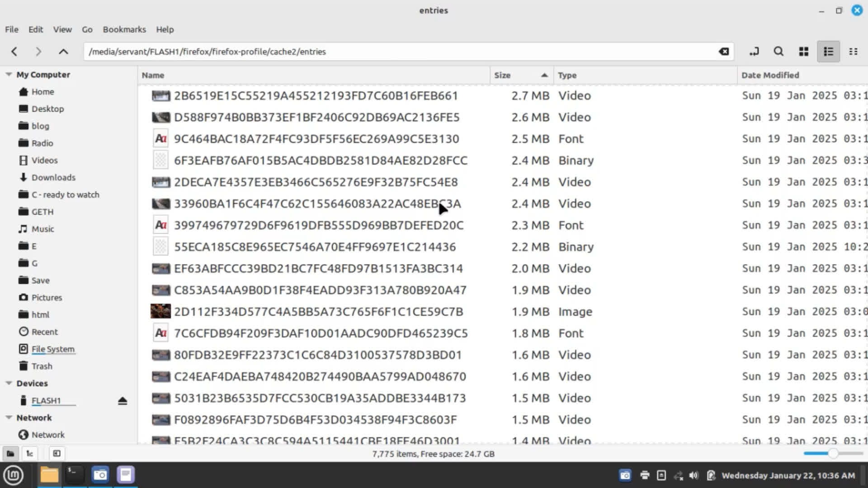Switch to compact view
The height and width of the screenshot is (488, 868).
(853, 52)
